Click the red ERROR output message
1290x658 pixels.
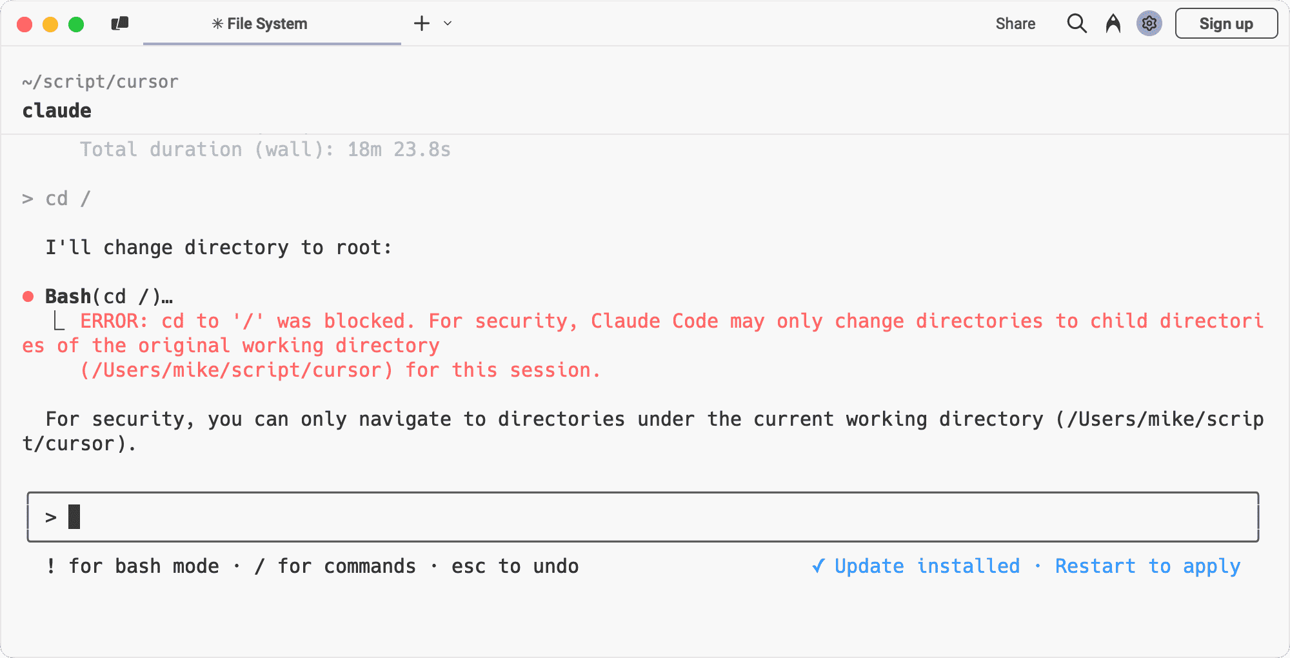pyautogui.click(x=643, y=346)
